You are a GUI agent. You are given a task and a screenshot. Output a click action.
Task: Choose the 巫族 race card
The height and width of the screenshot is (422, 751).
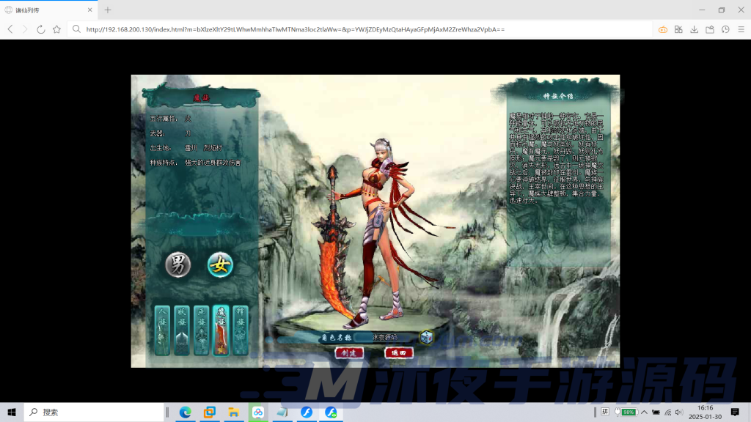[201, 330]
